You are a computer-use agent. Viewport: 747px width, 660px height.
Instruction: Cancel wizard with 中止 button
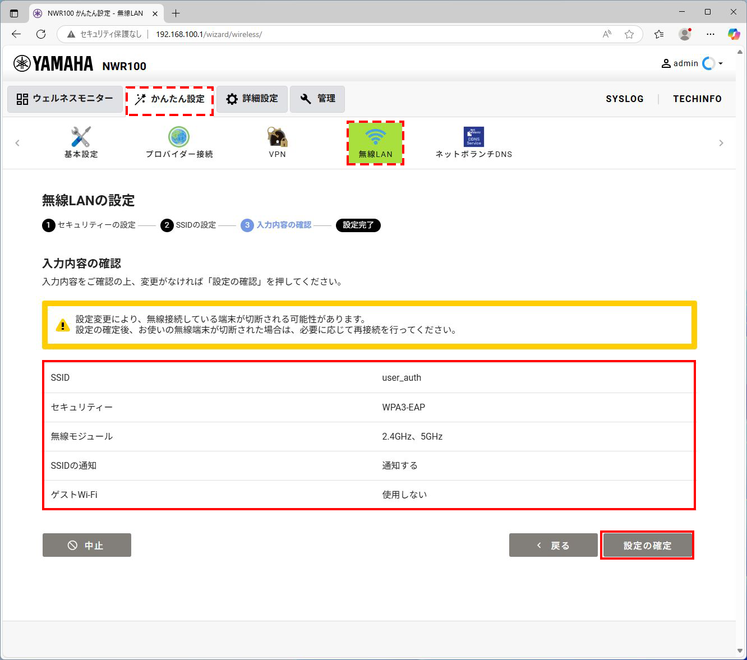[x=87, y=545]
